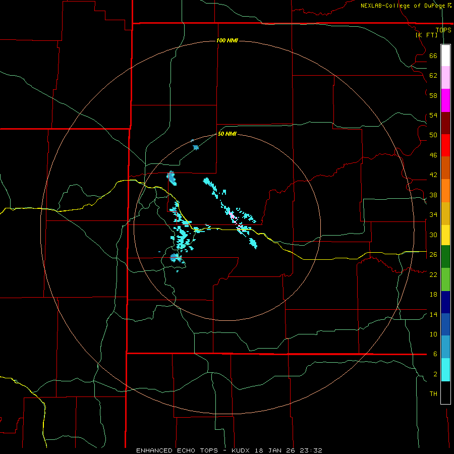Click the 'TH' threshold label
The height and width of the screenshot is (454, 454).
click(433, 393)
